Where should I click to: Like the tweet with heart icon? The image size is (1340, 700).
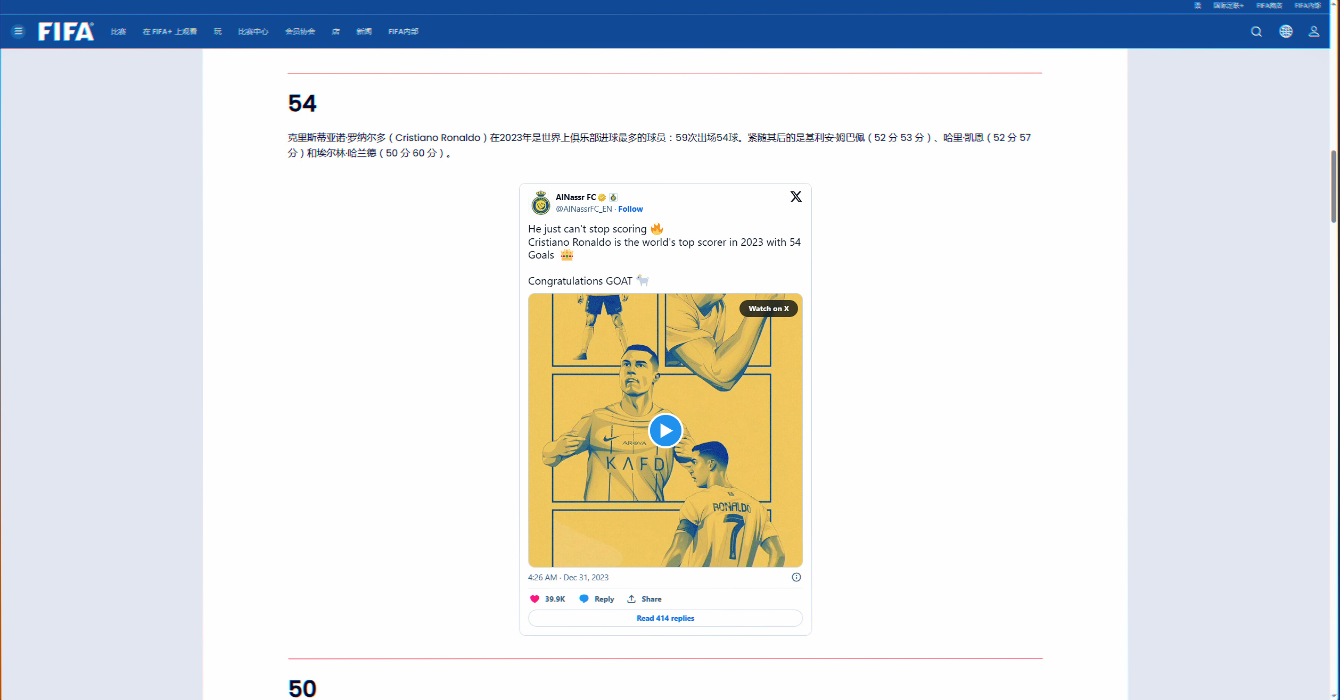pos(535,599)
